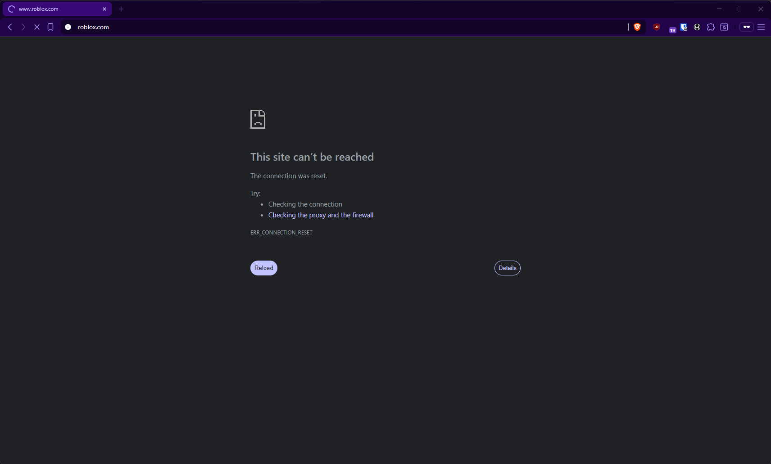Open the Extensions puzzle-piece menu
Viewport: 771px width, 464px height.
pos(711,27)
